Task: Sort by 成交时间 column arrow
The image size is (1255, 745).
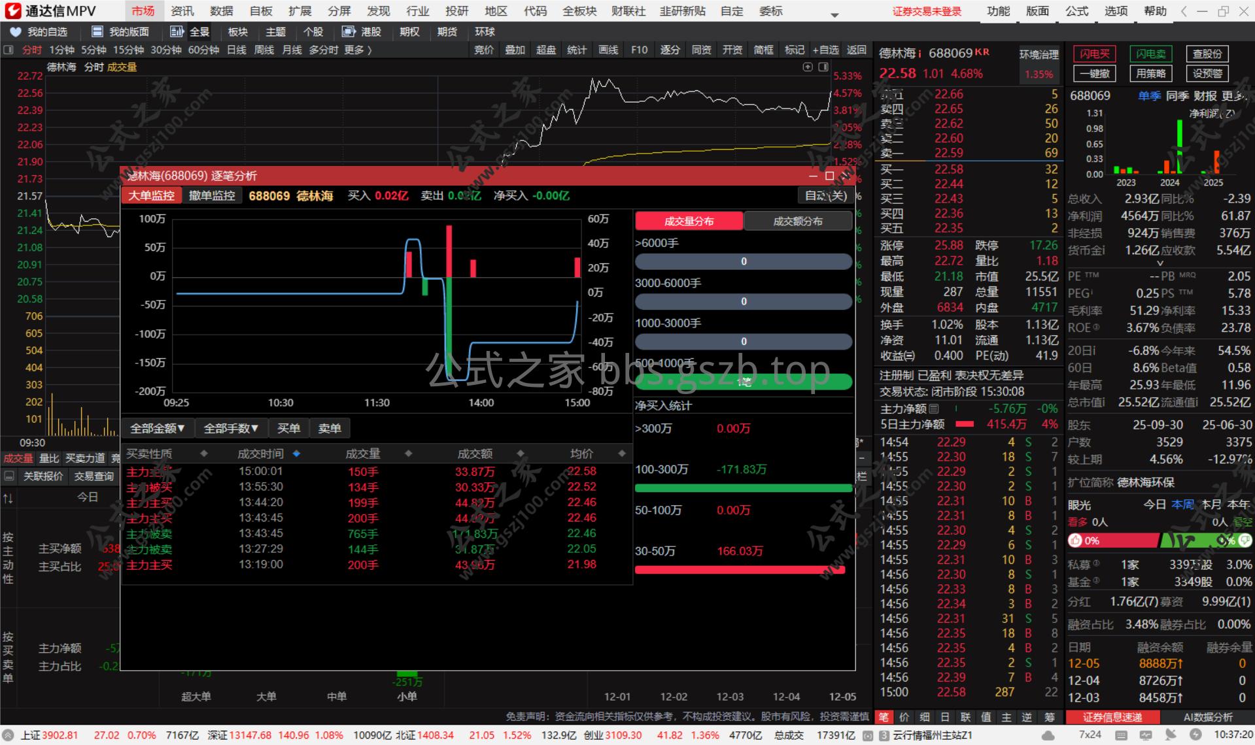Action: tap(297, 454)
